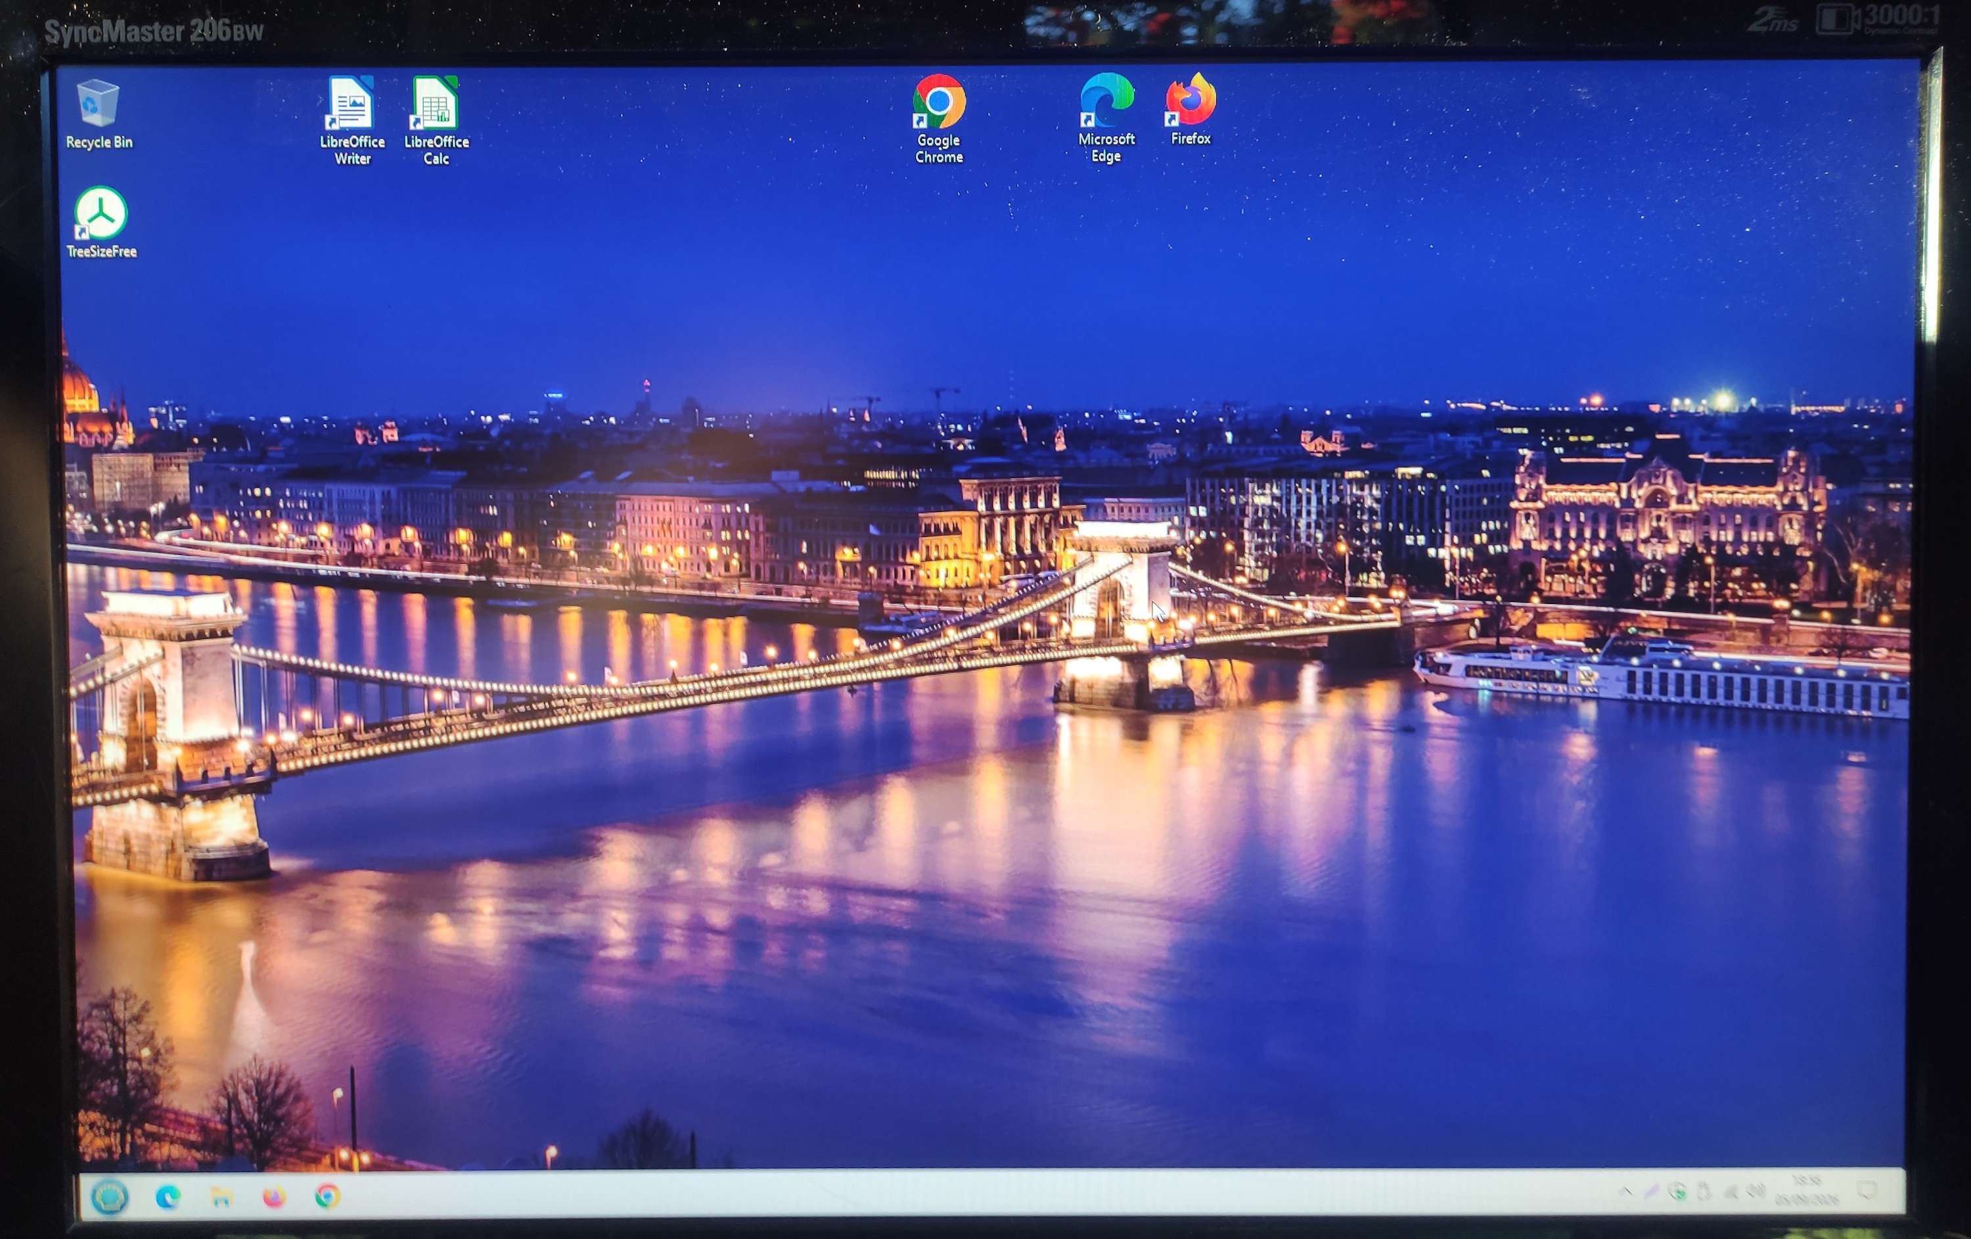Open the taskbar clock and date

1807,1190
